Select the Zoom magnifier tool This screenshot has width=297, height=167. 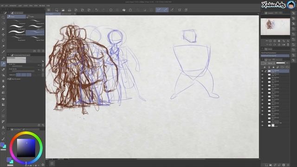(x=3, y=17)
